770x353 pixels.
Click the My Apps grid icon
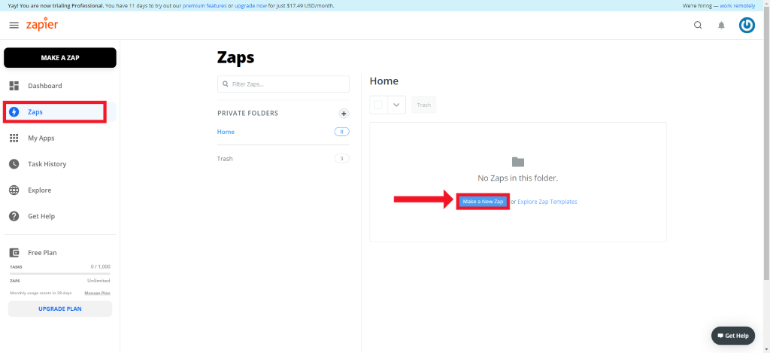14,138
